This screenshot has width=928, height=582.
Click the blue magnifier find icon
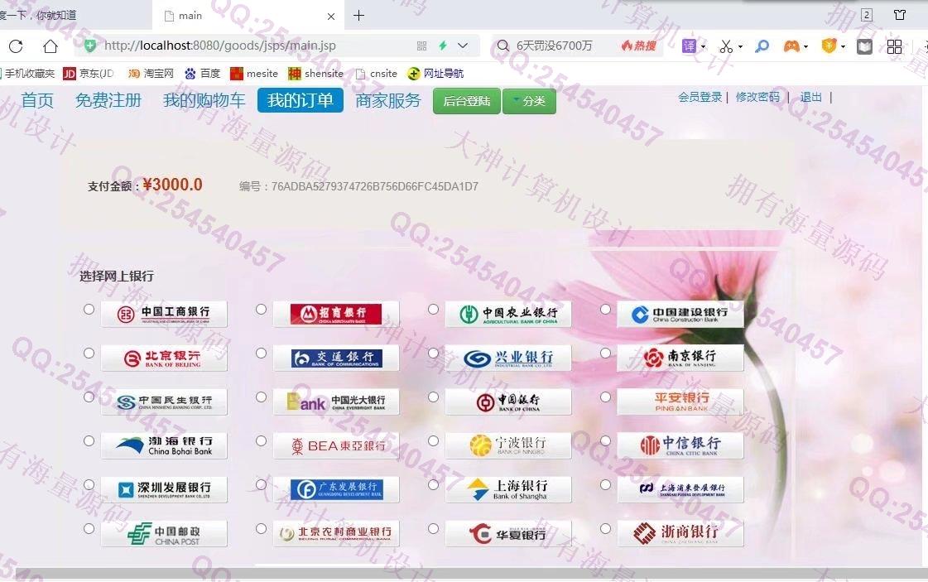point(762,46)
